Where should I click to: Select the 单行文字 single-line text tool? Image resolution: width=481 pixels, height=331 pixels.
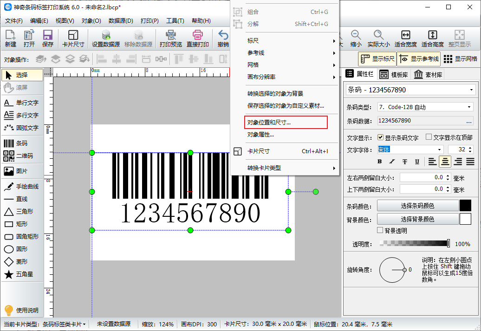[x=22, y=103]
